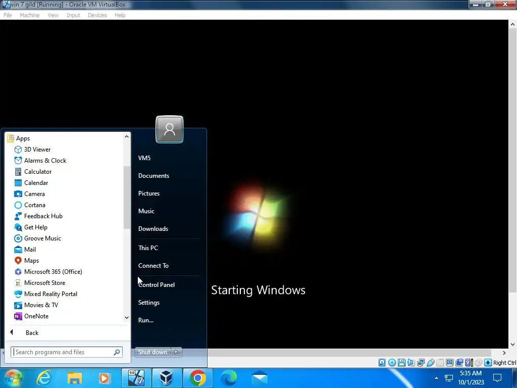Open the File menu in VirtualBox
This screenshot has height=388, width=517.
[8, 15]
